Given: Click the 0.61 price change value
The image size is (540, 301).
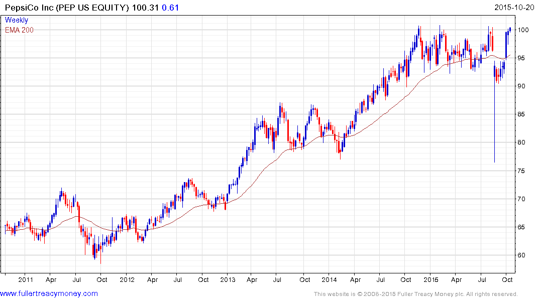Looking at the screenshot, I should 170,8.
